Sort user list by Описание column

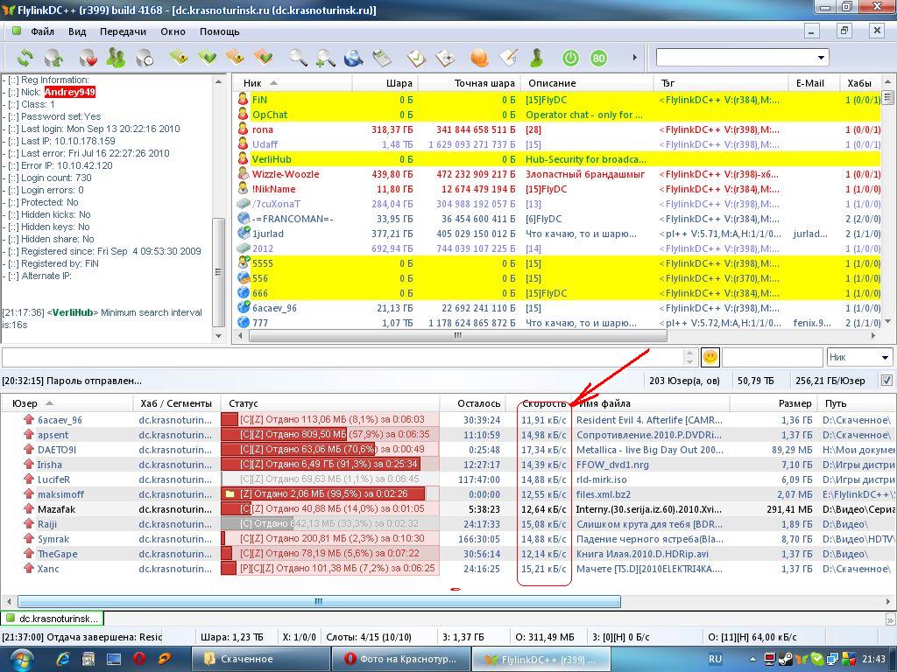[586, 83]
